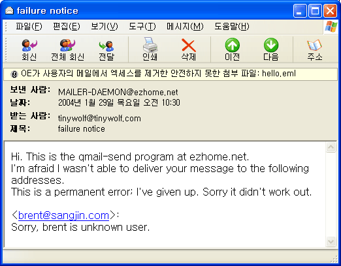341x266 pixels.
Task: Open the 파일(F) menu
Action: pos(29,27)
